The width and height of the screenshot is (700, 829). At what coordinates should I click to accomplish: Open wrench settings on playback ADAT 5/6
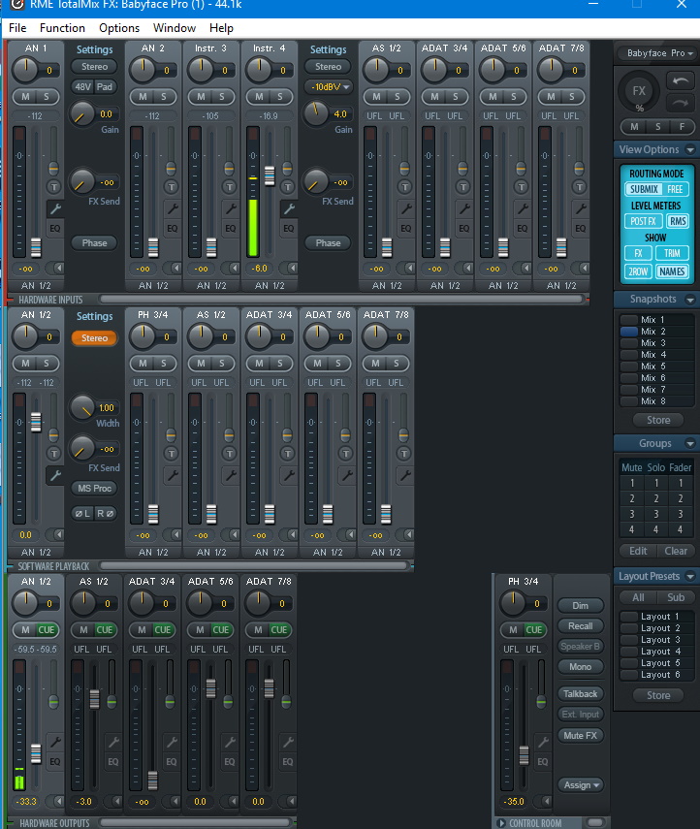[347, 475]
